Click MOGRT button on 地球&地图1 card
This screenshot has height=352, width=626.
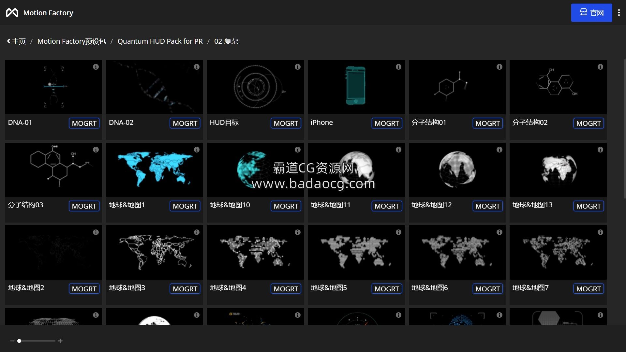[x=185, y=206]
